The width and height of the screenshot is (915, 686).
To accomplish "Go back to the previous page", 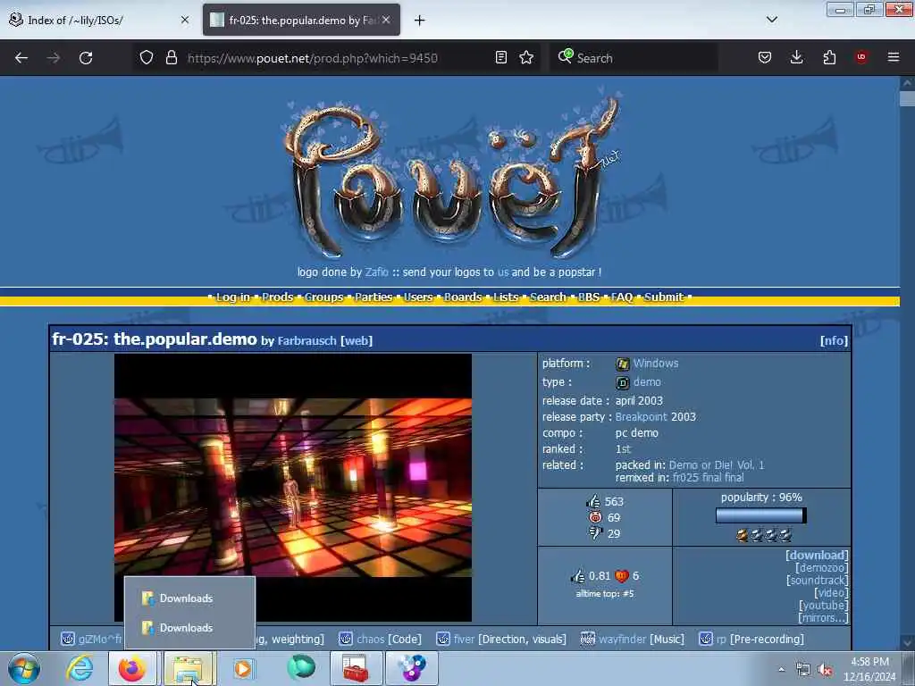I will [x=21, y=58].
